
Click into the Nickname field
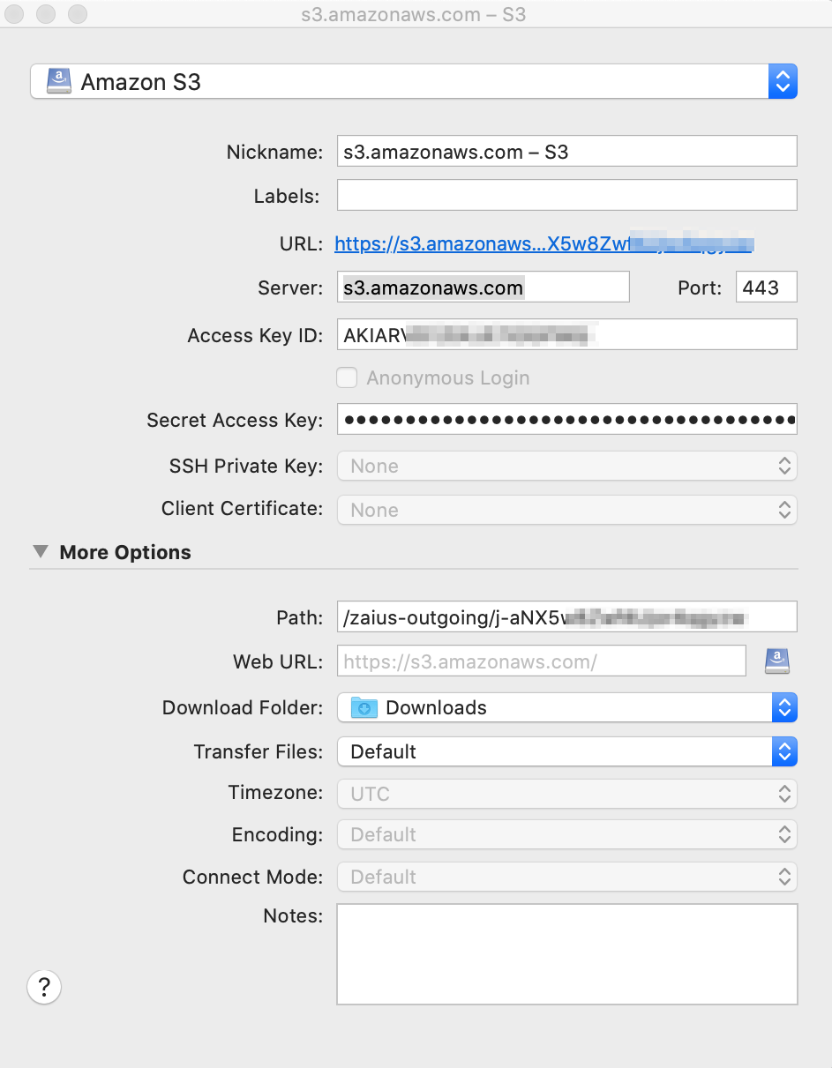coord(566,152)
